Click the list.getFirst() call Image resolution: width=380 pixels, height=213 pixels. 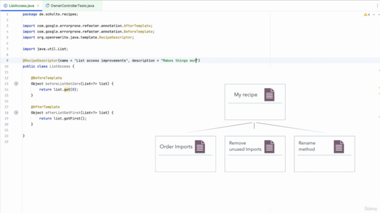coord(69,118)
